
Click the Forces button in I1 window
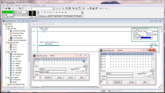[71, 78]
